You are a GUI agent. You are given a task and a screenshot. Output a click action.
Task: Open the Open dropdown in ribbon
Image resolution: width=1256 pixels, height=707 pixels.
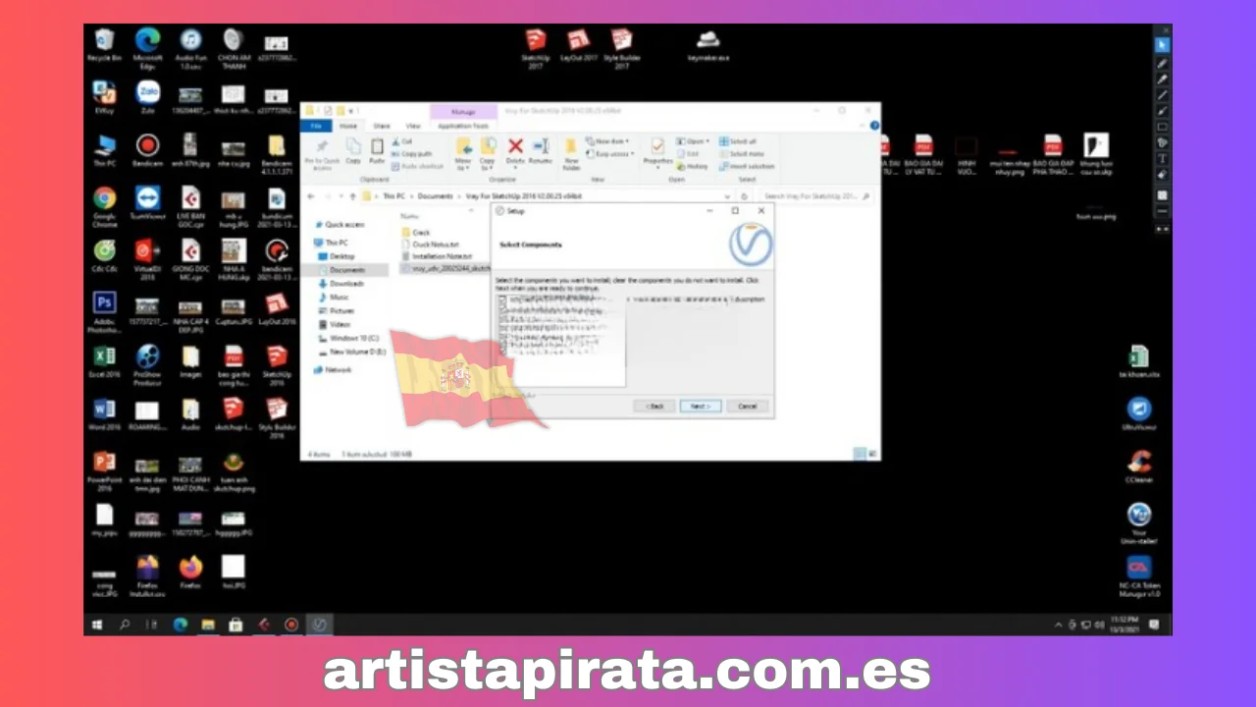click(693, 142)
